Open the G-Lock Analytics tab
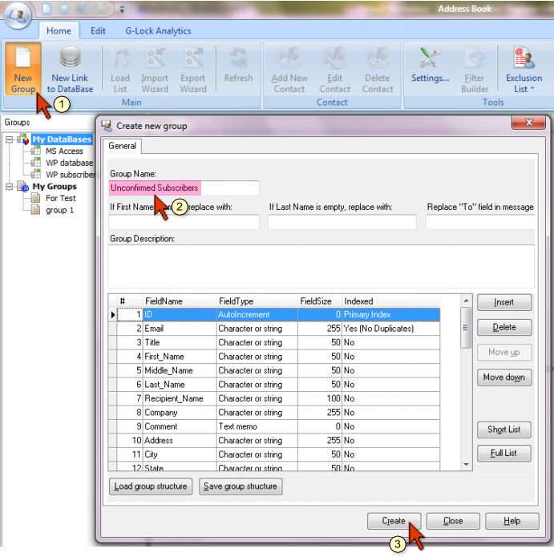Screen dimensions: 554x557 tap(158, 31)
